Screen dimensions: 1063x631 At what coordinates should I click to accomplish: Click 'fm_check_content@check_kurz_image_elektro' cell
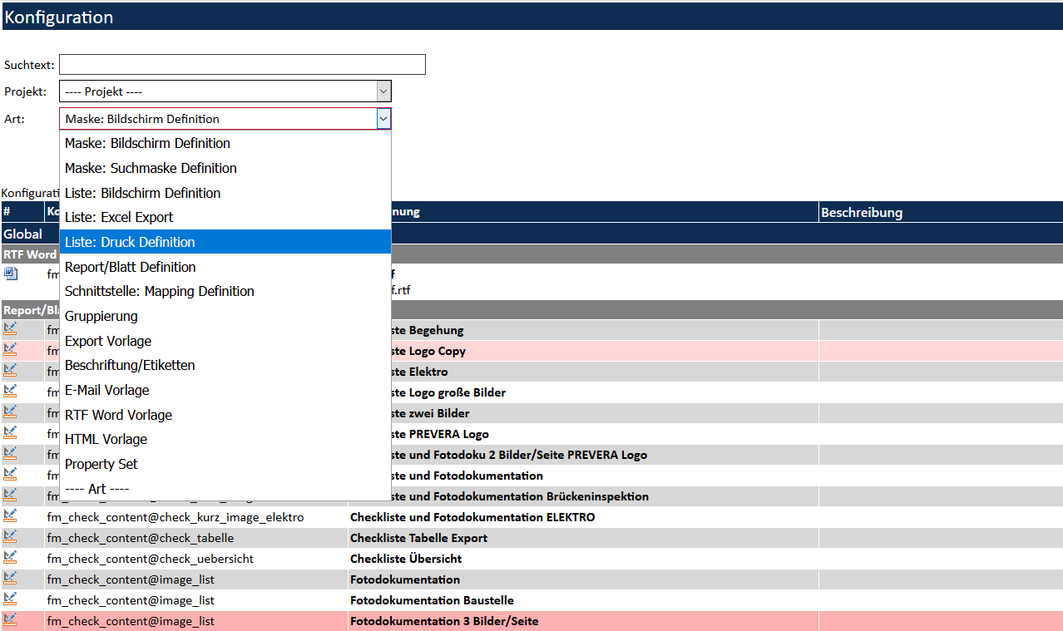point(196,517)
